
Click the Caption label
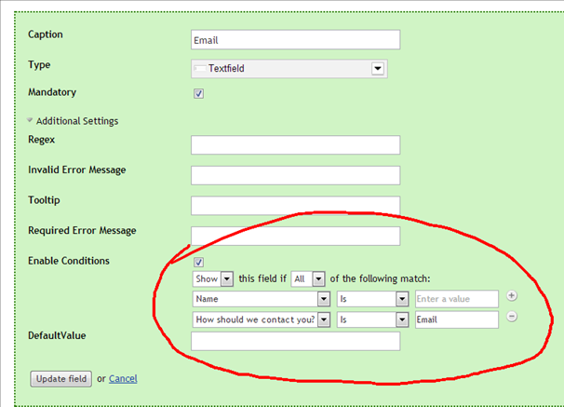[x=46, y=34]
